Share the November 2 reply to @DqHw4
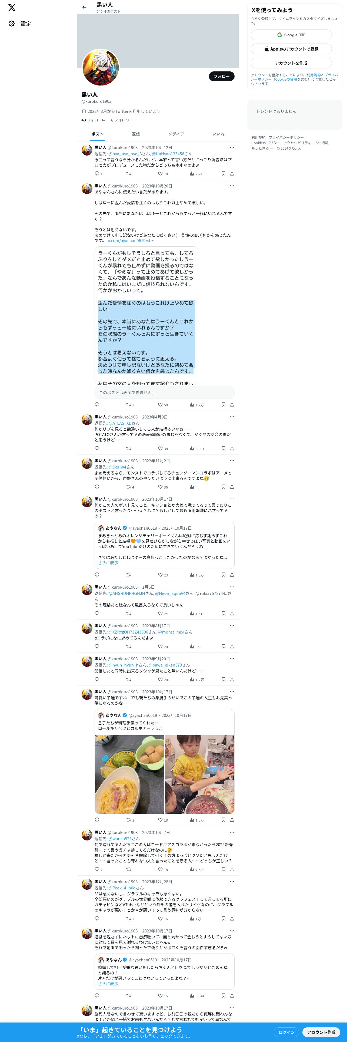 [232, 487]
